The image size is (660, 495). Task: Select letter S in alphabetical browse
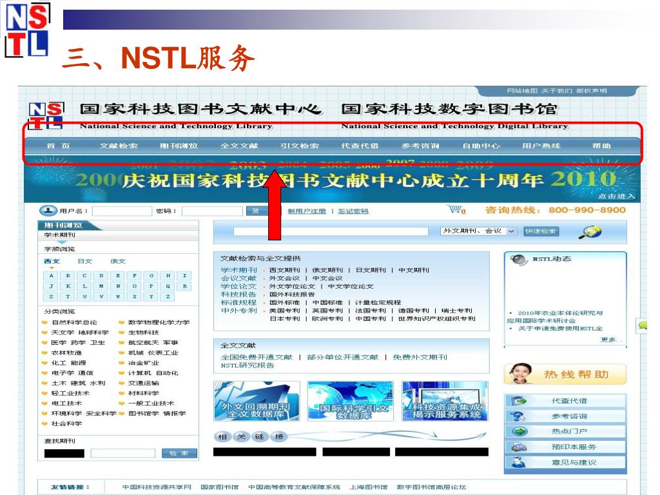pyautogui.click(x=52, y=296)
